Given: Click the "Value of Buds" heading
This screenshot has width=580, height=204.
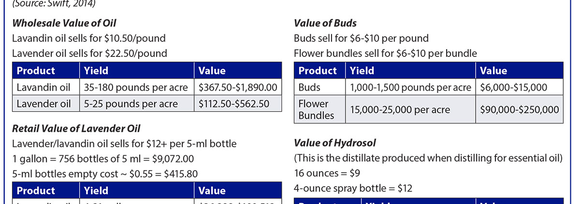Looking at the screenshot, I should click(x=325, y=23).
